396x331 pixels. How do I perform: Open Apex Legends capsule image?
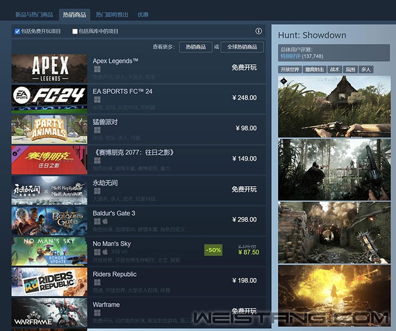pyautogui.click(x=49, y=68)
